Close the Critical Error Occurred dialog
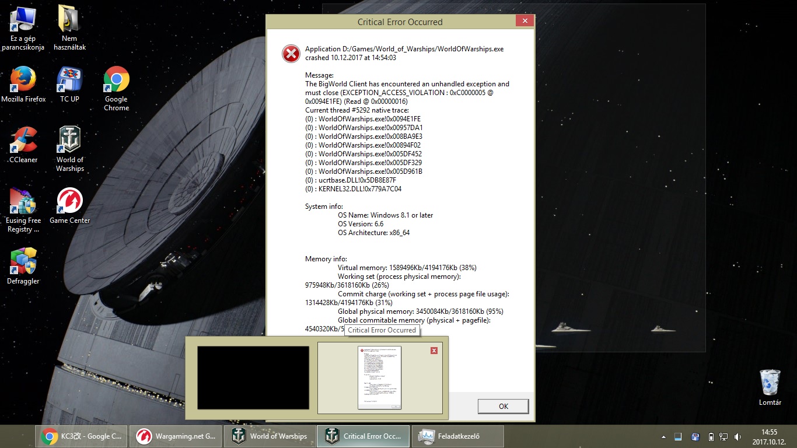797x448 pixels. 525,21
